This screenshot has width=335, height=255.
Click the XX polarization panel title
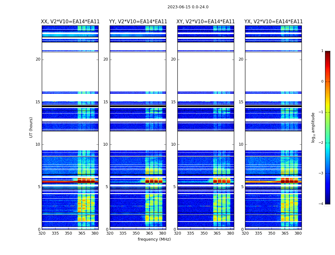click(x=70, y=22)
